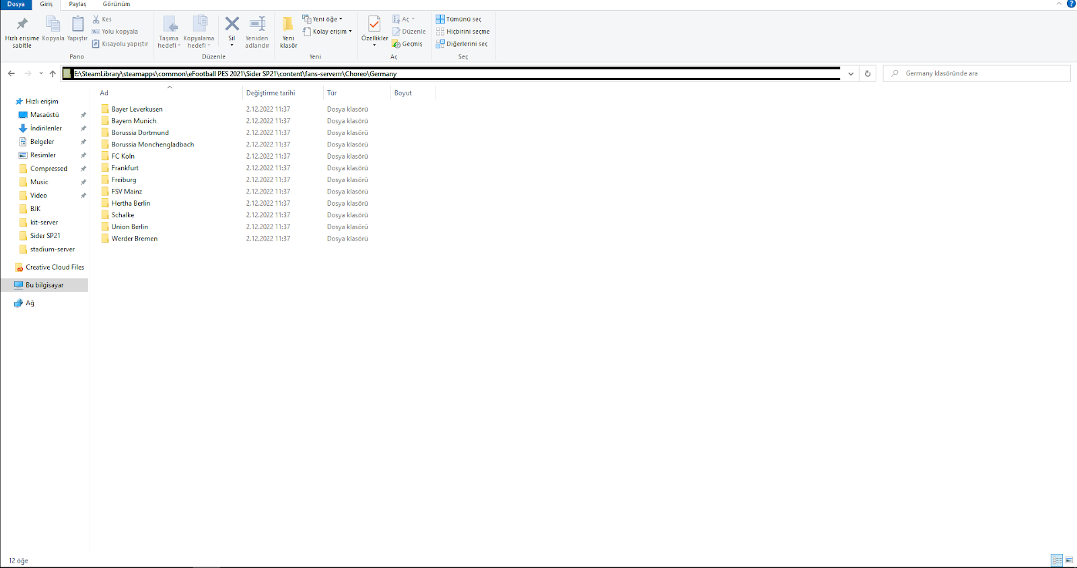Select the Borussia Monchengladbach folder
The width and height of the screenshot is (1077, 568).
[x=153, y=145]
